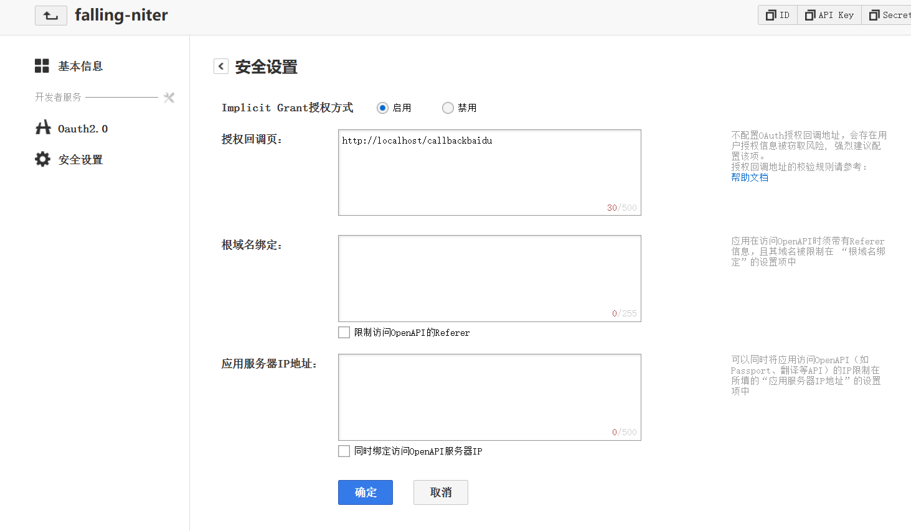Click the falling-niter app title
Screen dimensions: 911x531
pyautogui.click(x=121, y=15)
